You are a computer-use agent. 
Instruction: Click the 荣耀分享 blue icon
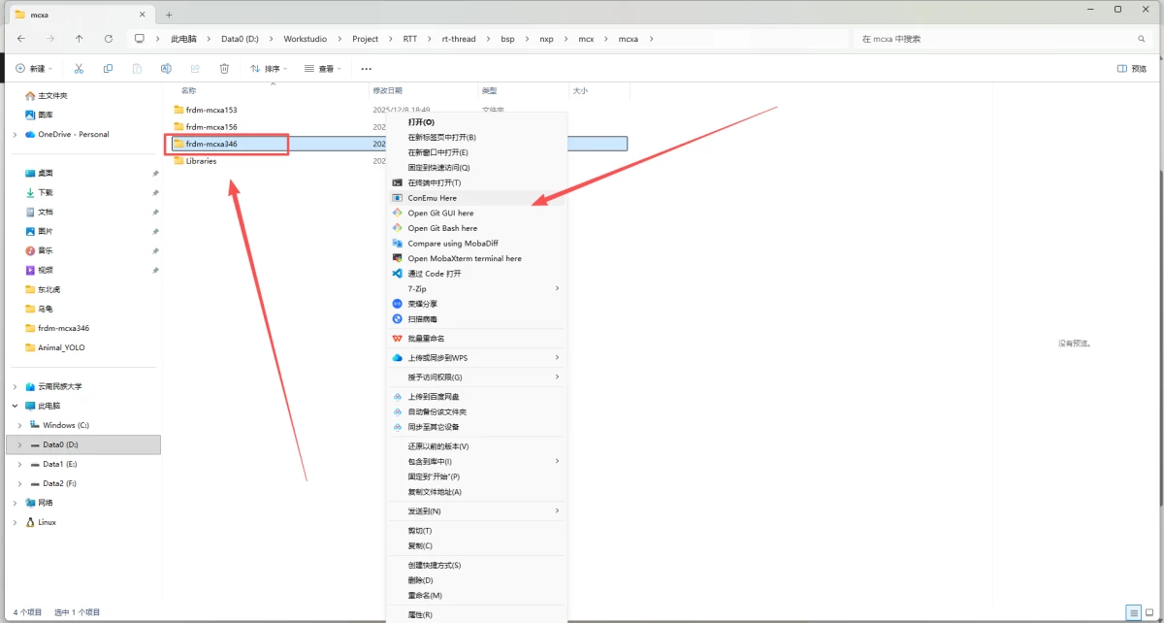click(397, 304)
